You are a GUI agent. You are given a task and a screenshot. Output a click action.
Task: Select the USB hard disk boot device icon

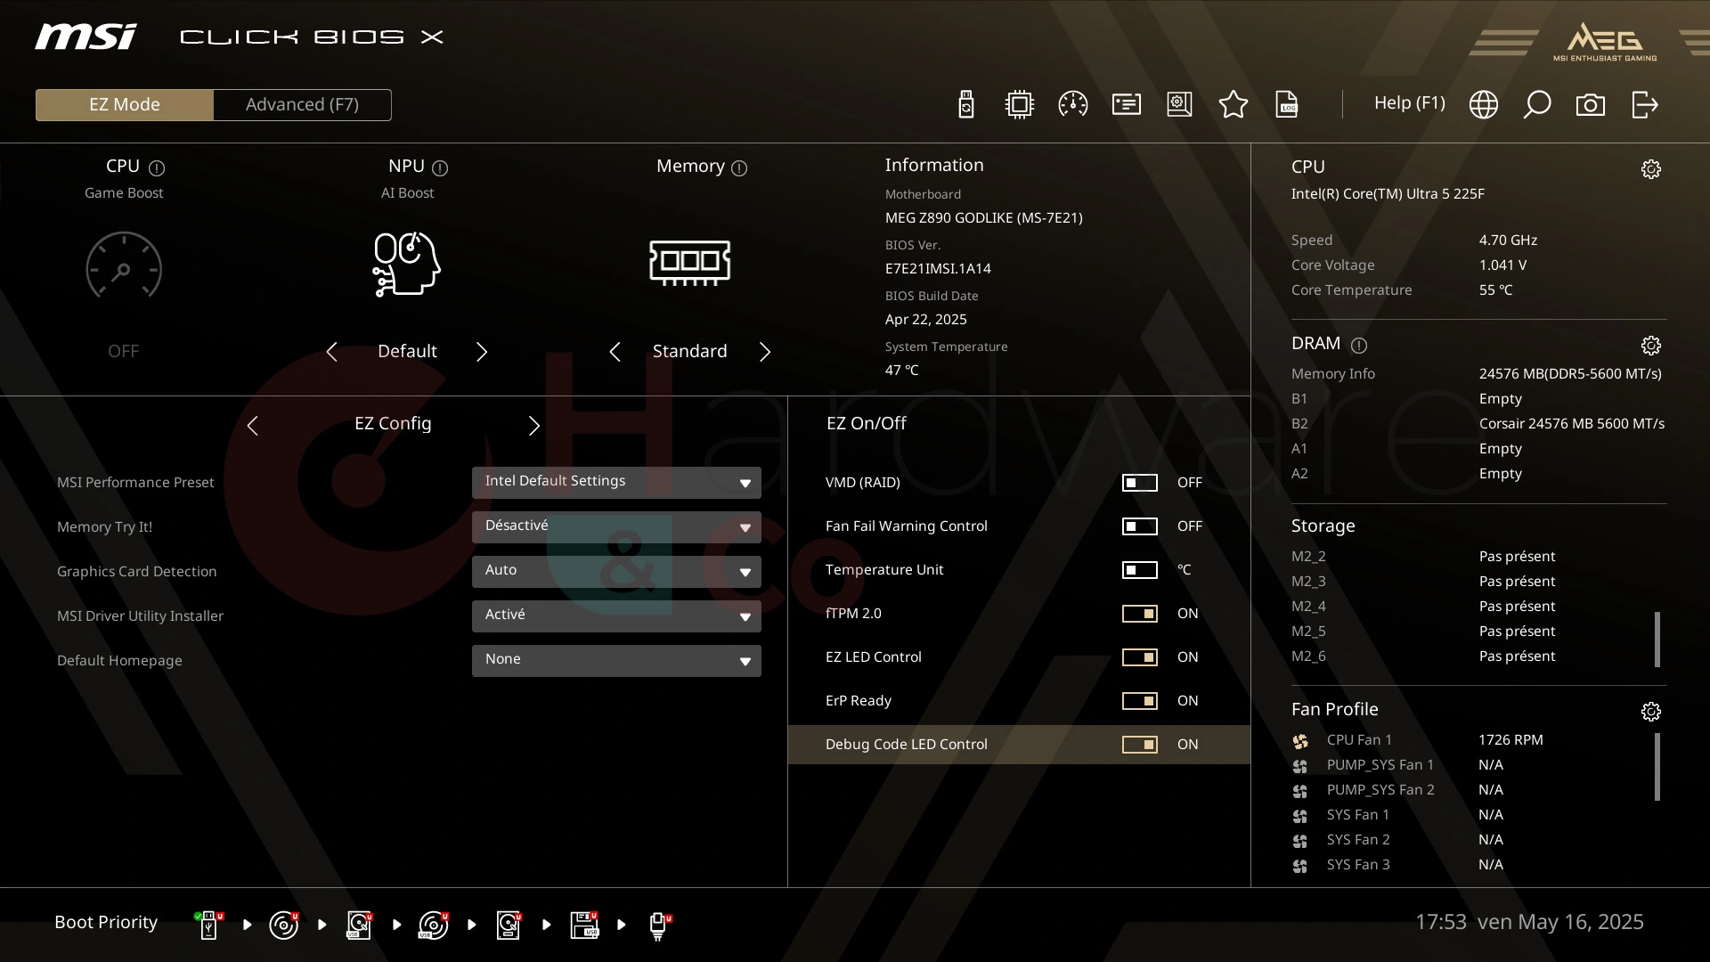pyautogui.click(x=359, y=925)
